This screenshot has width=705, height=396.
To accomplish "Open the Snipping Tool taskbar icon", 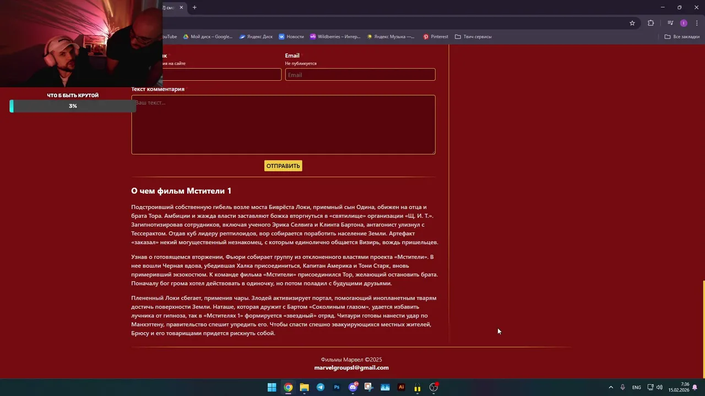I will pyautogui.click(x=368, y=387).
